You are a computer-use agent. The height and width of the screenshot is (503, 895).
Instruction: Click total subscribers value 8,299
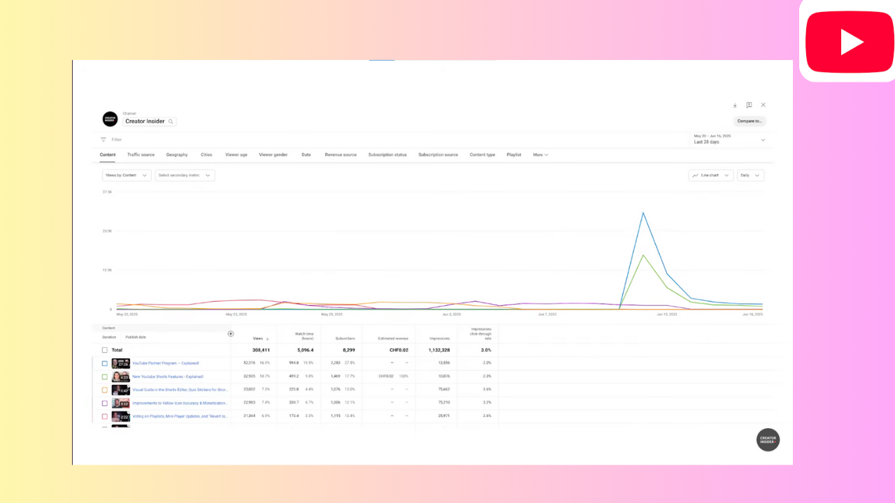coord(348,350)
